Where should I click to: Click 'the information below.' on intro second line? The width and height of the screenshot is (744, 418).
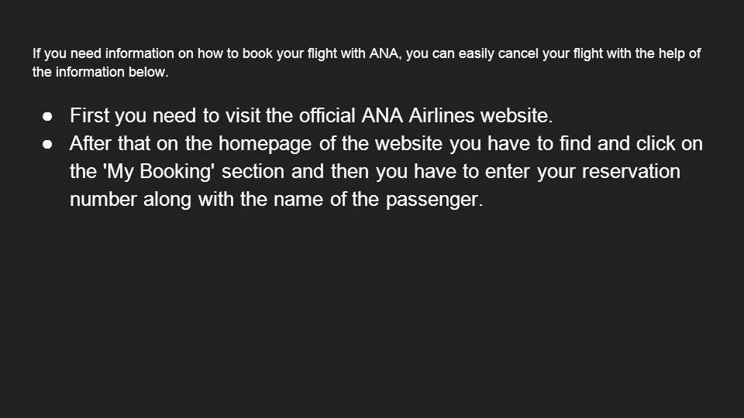pyautogui.click(x=100, y=72)
